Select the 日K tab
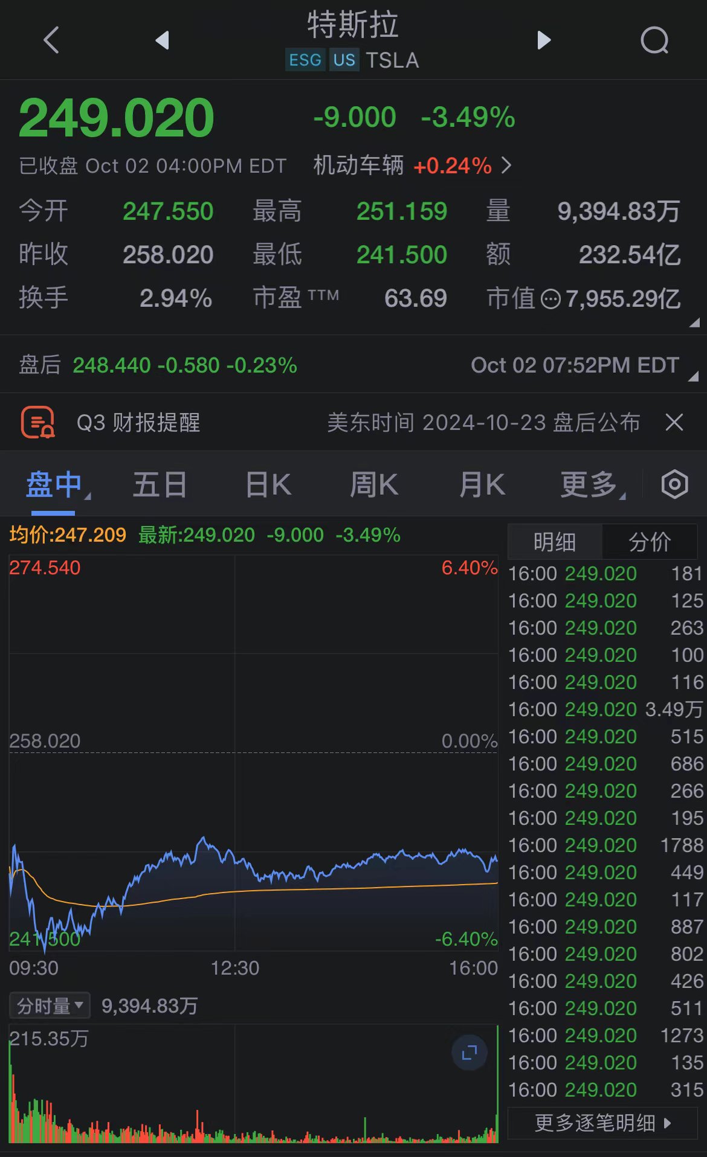This screenshot has width=707, height=1157. click(268, 485)
